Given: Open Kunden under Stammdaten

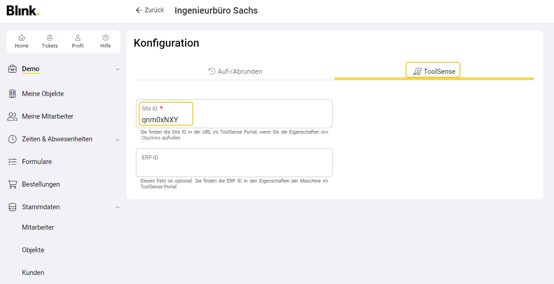Looking at the screenshot, I should (33, 273).
